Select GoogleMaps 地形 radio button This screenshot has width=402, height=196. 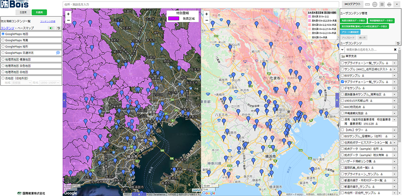click(x=3, y=47)
